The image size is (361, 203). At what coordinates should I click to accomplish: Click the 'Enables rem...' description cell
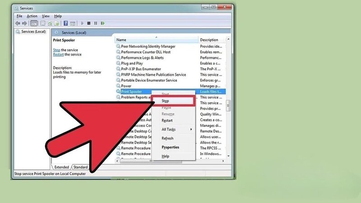click(211, 52)
